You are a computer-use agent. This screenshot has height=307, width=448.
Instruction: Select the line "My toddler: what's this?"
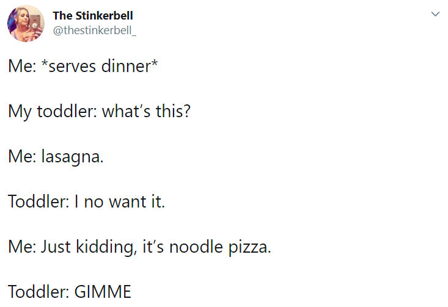click(x=99, y=111)
